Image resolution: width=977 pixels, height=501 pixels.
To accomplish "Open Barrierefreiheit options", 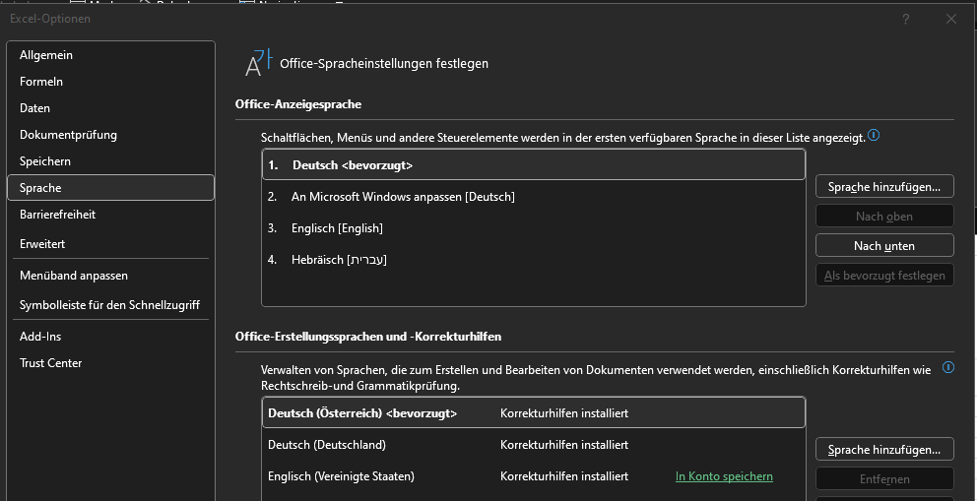I will coord(110,215).
